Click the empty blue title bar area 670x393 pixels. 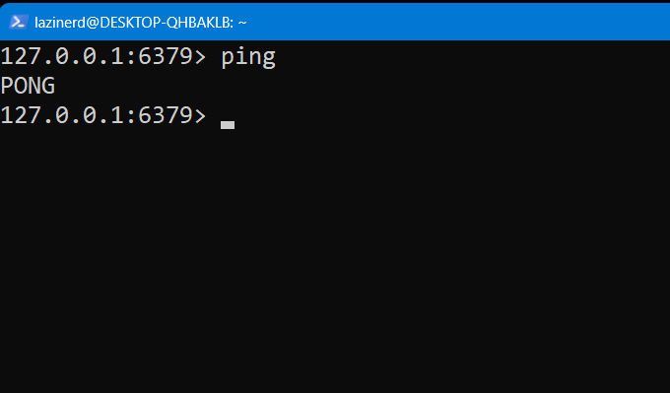[x=457, y=22]
